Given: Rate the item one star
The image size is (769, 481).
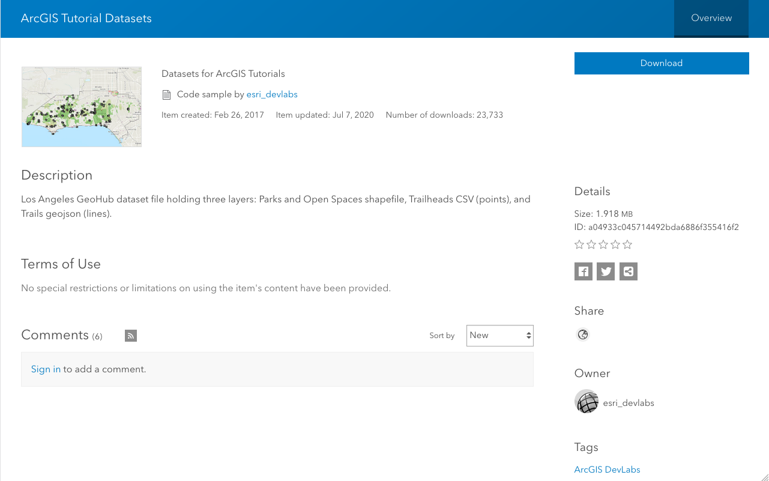Looking at the screenshot, I should pos(579,244).
